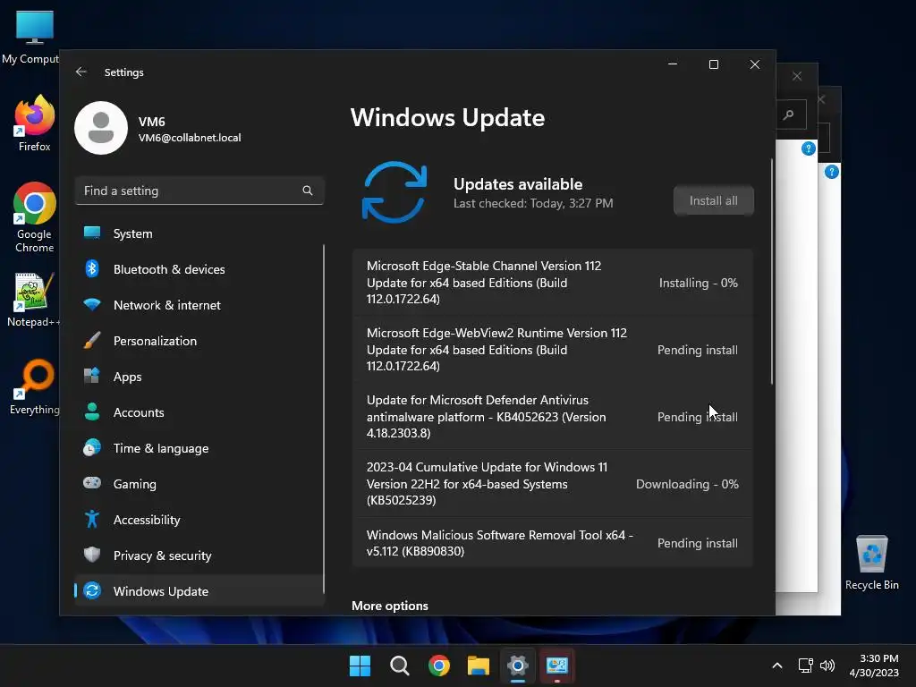The height and width of the screenshot is (687, 916).
Task: Click the Personalization paintbrush icon
Action: coord(92,340)
